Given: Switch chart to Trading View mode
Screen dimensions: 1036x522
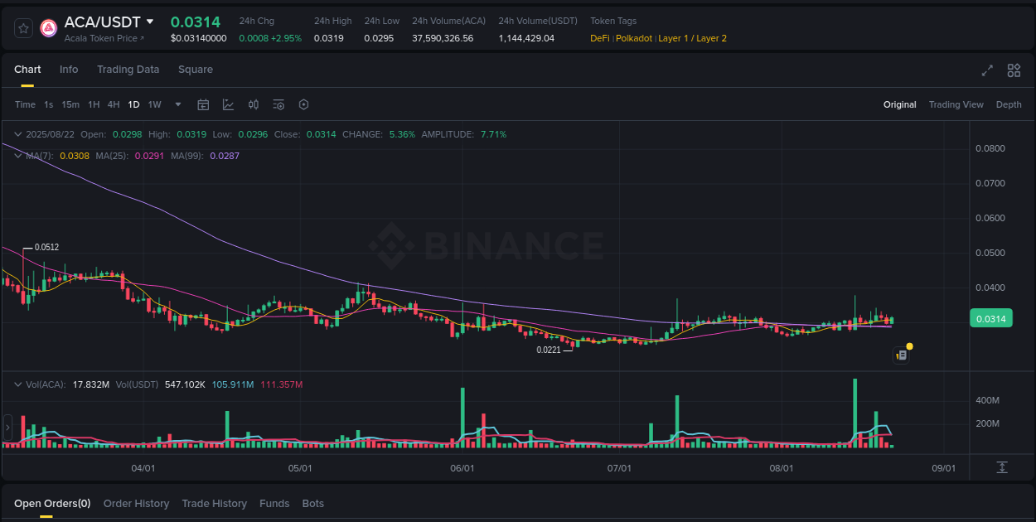Looking at the screenshot, I should click(x=956, y=104).
